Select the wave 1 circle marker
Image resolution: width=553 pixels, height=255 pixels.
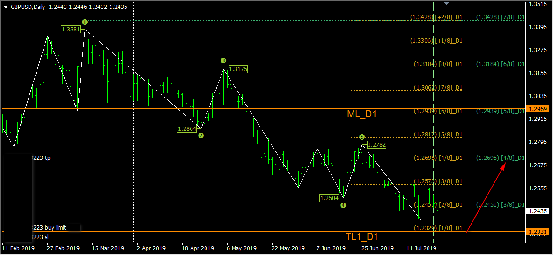[x=85, y=22]
